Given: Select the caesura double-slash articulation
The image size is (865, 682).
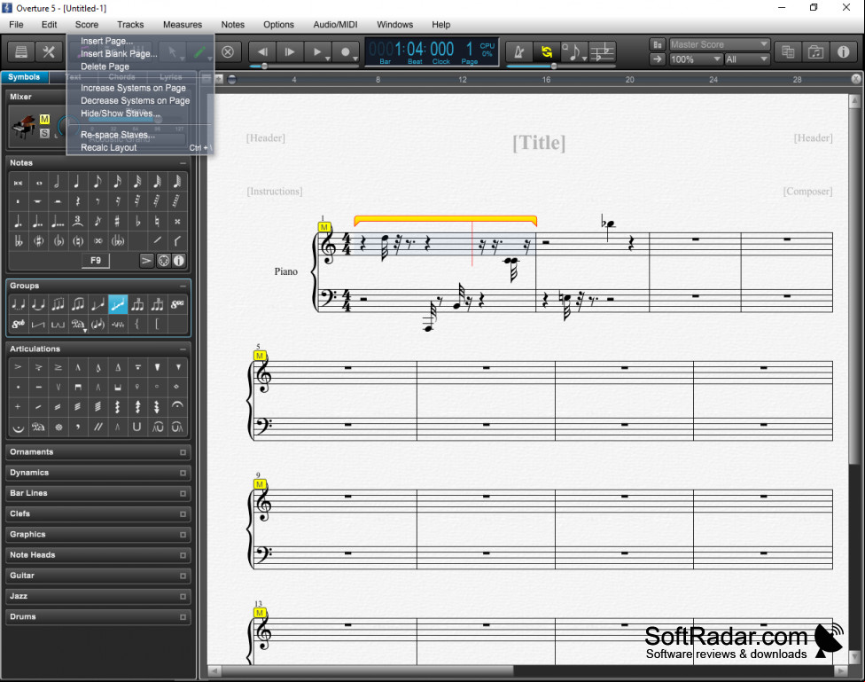Looking at the screenshot, I should click(x=97, y=427).
